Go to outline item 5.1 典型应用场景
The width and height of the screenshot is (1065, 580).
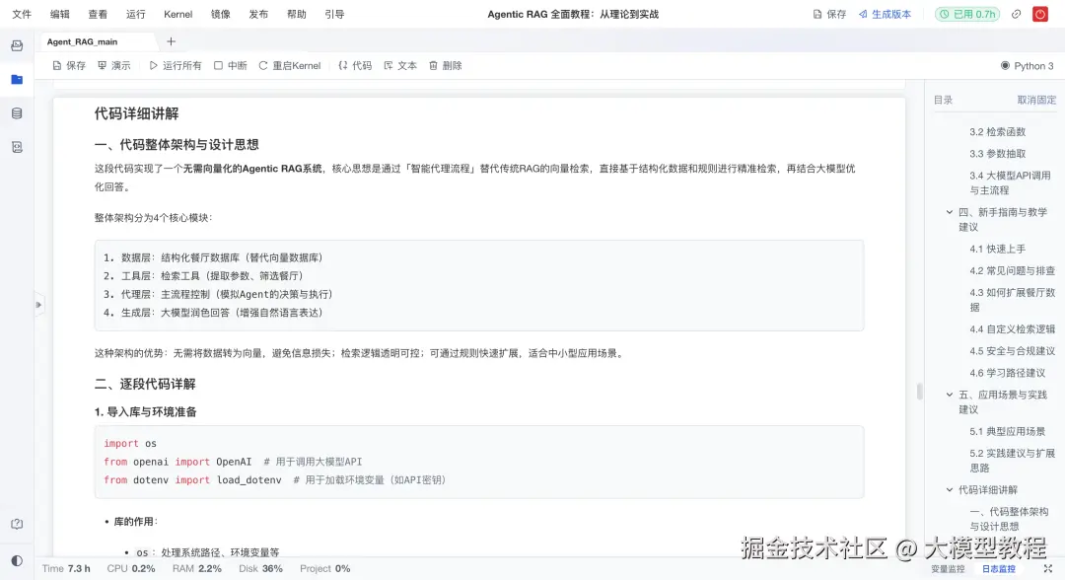coord(1007,431)
